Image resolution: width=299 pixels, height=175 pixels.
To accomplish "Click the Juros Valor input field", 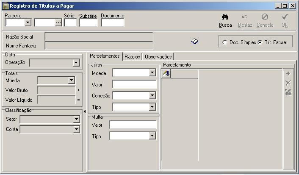I will (x=134, y=84).
